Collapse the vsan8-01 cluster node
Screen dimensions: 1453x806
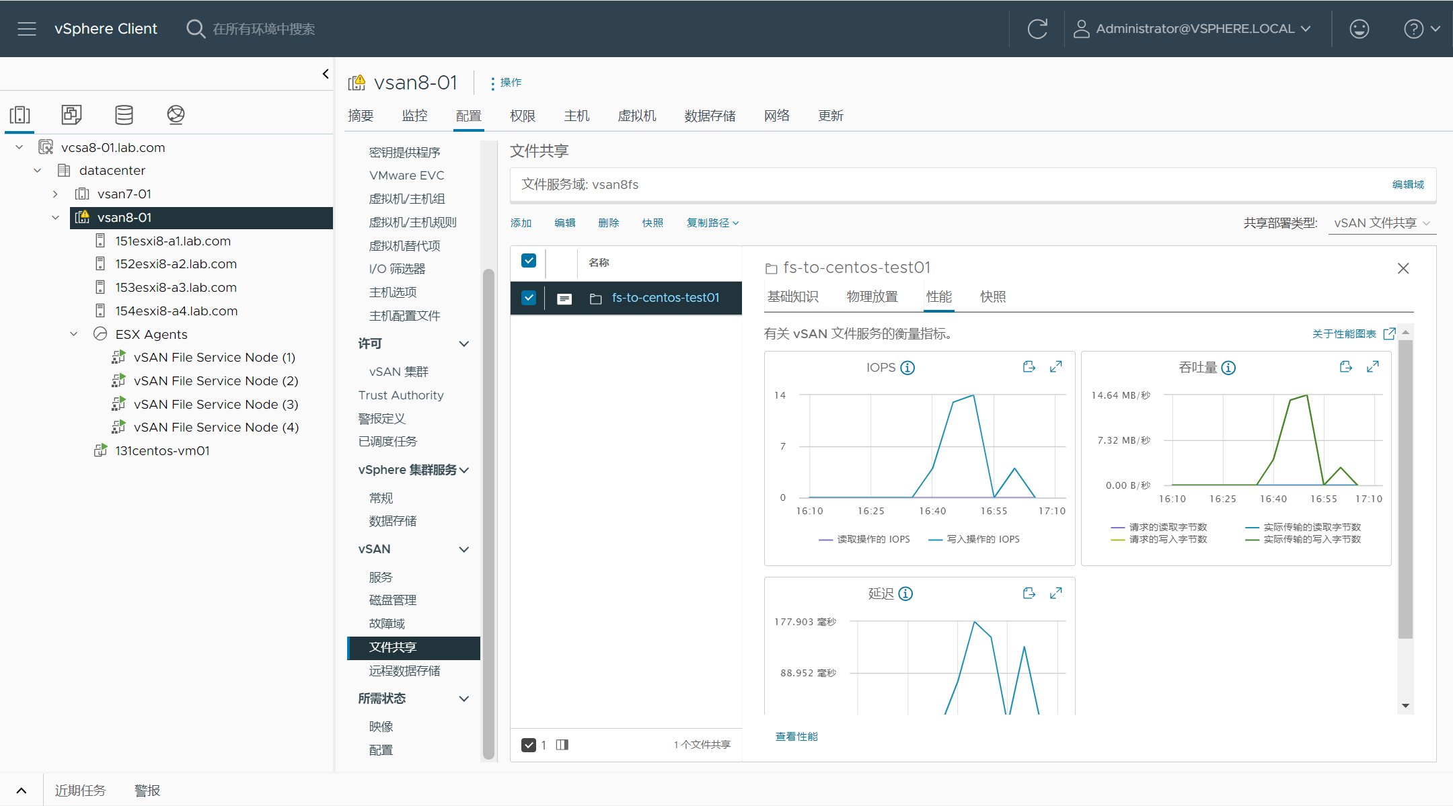[55, 218]
